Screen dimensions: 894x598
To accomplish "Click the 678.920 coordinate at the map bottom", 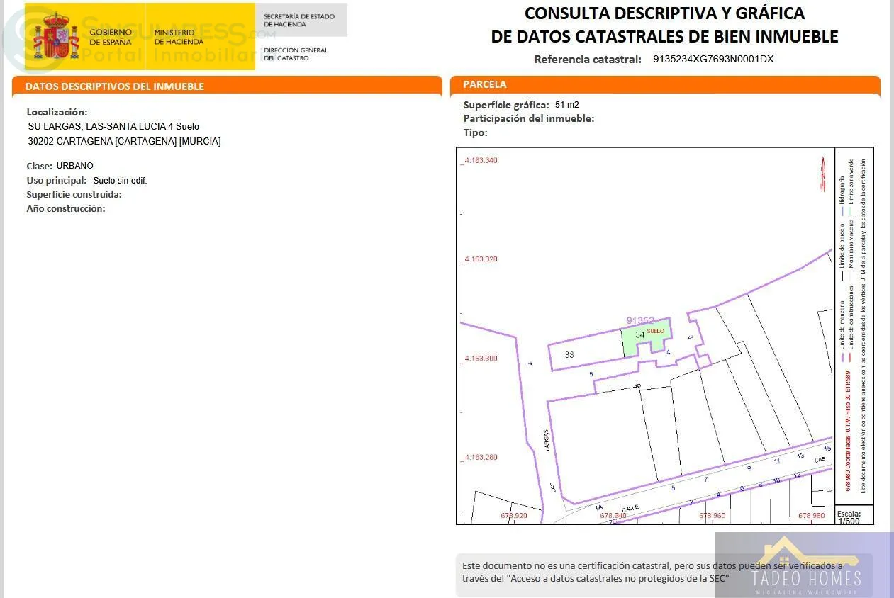I will (514, 516).
